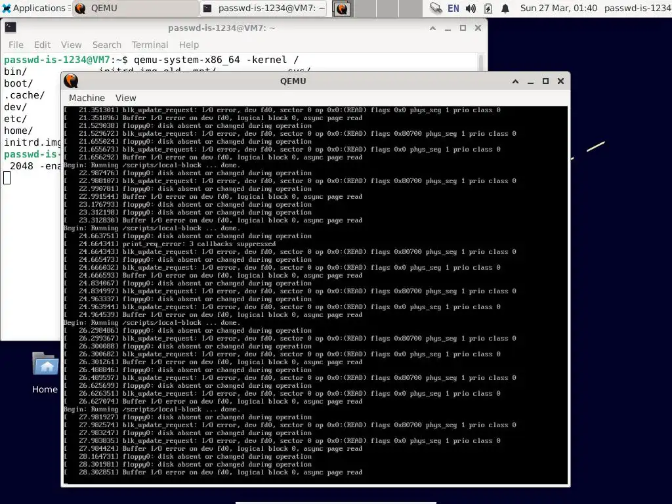The height and width of the screenshot is (504, 672).
Task: Open the volume speaker icon
Action: (471, 8)
